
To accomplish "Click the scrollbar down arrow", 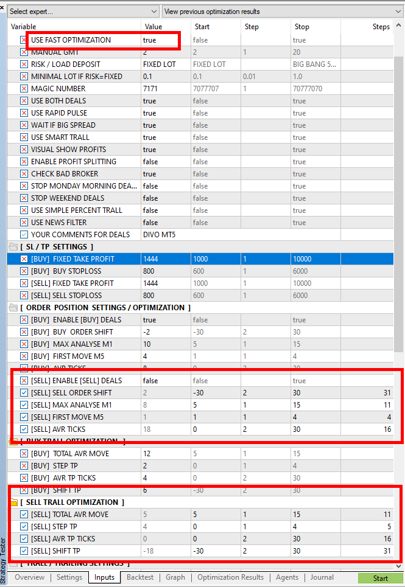I will click(398, 566).
